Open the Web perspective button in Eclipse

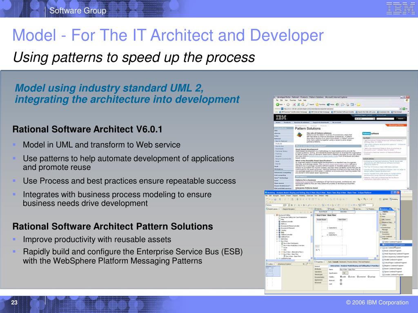pyautogui.click(x=385, y=199)
